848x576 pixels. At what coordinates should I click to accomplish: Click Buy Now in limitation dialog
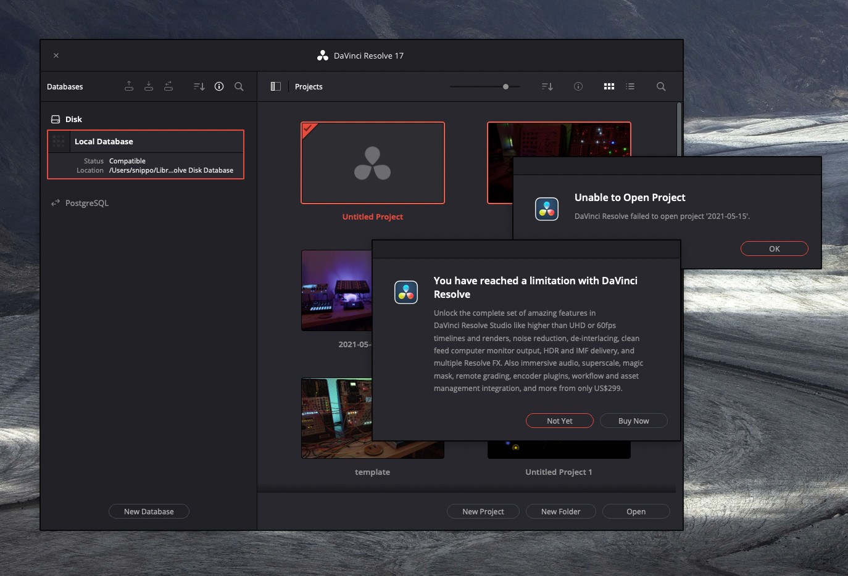[x=634, y=421]
